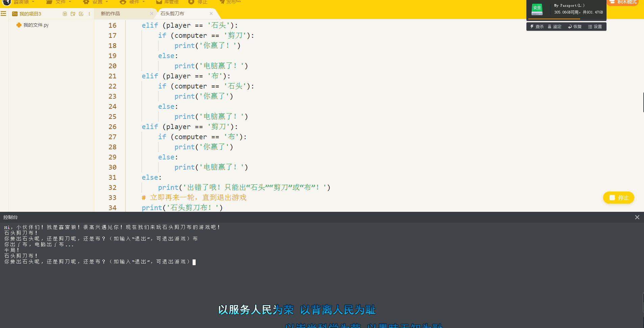The width and height of the screenshot is (644, 328).
Task: Switch to 积木模式 block mode
Action: [x=623, y=2]
